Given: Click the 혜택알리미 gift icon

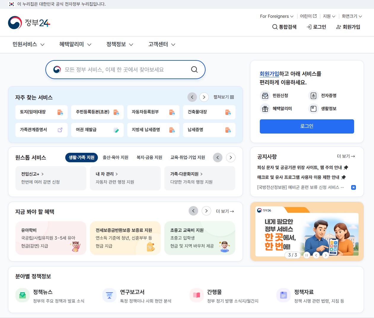Looking at the screenshot, I should tap(265, 109).
